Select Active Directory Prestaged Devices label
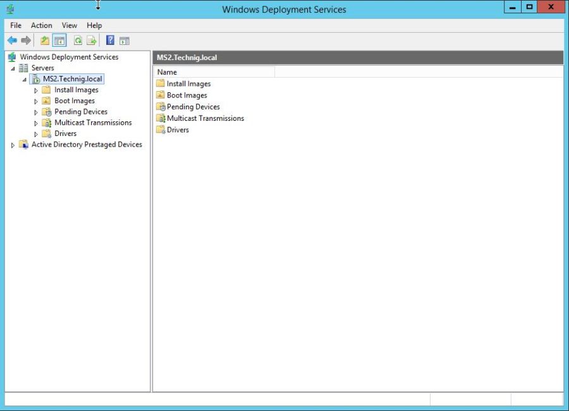The width and height of the screenshot is (569, 411). (87, 145)
